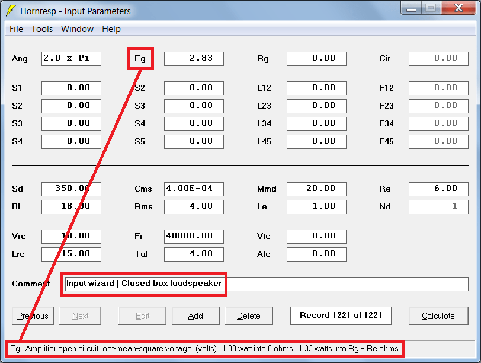Screen dimensions: 481x363
Task: Click the F34 value field
Action: point(439,124)
